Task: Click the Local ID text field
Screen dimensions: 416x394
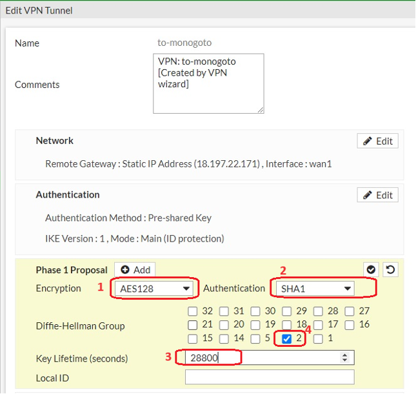Action: (x=269, y=377)
